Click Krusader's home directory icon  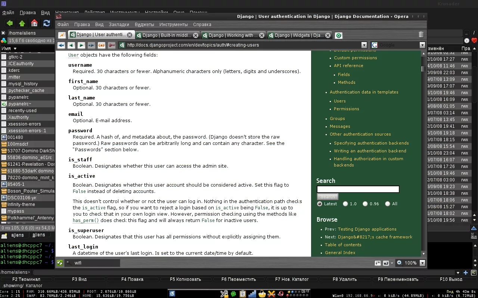(x=34, y=23)
